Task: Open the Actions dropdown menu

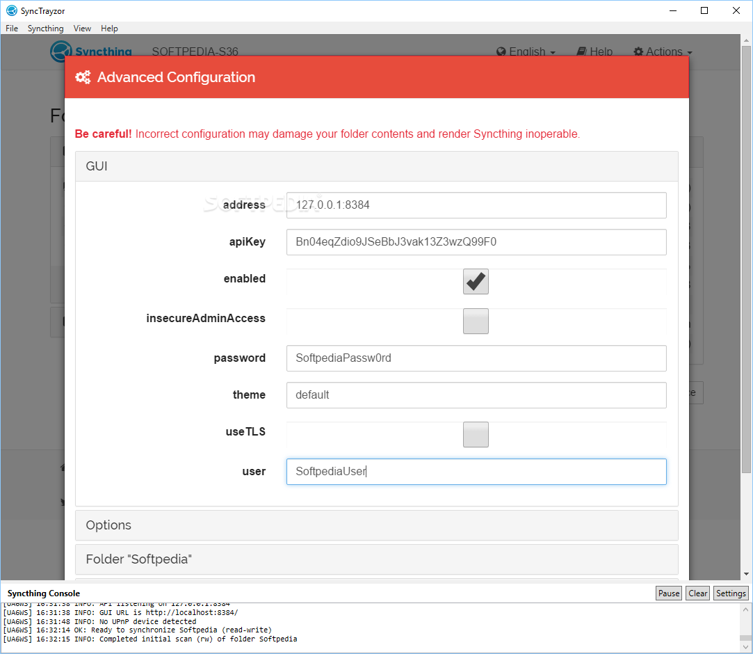Action: (x=663, y=51)
